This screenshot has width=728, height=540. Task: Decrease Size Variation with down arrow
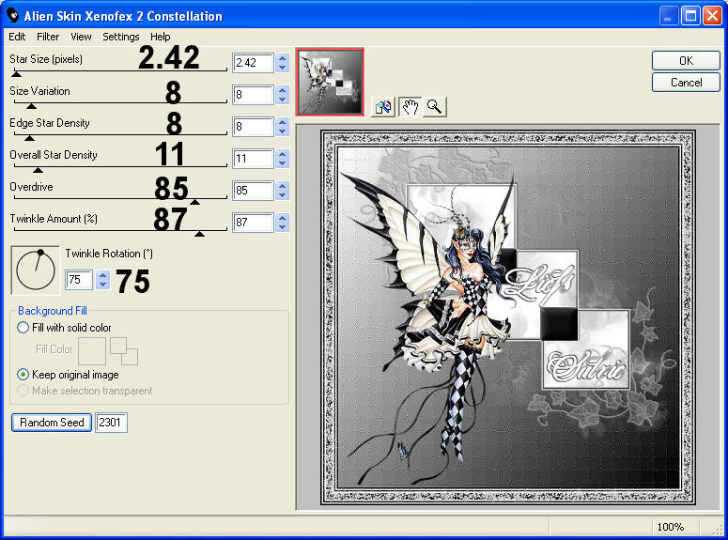283,100
